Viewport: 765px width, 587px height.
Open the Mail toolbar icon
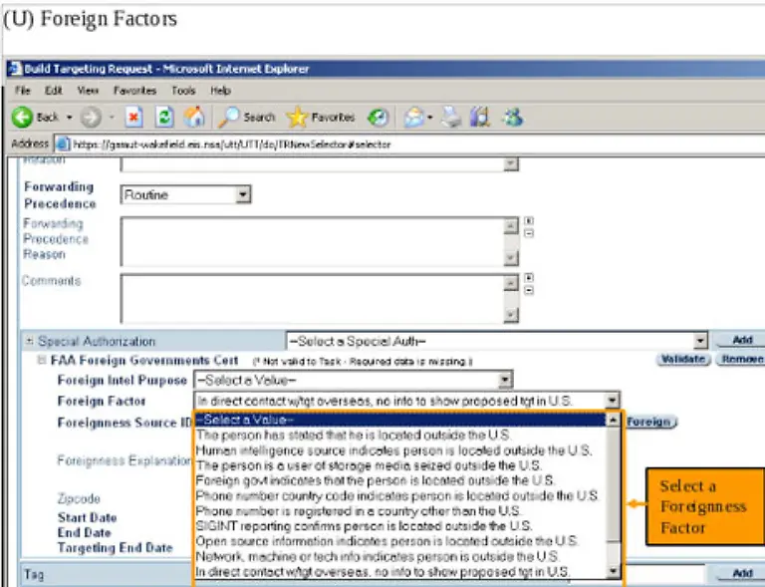(x=413, y=117)
